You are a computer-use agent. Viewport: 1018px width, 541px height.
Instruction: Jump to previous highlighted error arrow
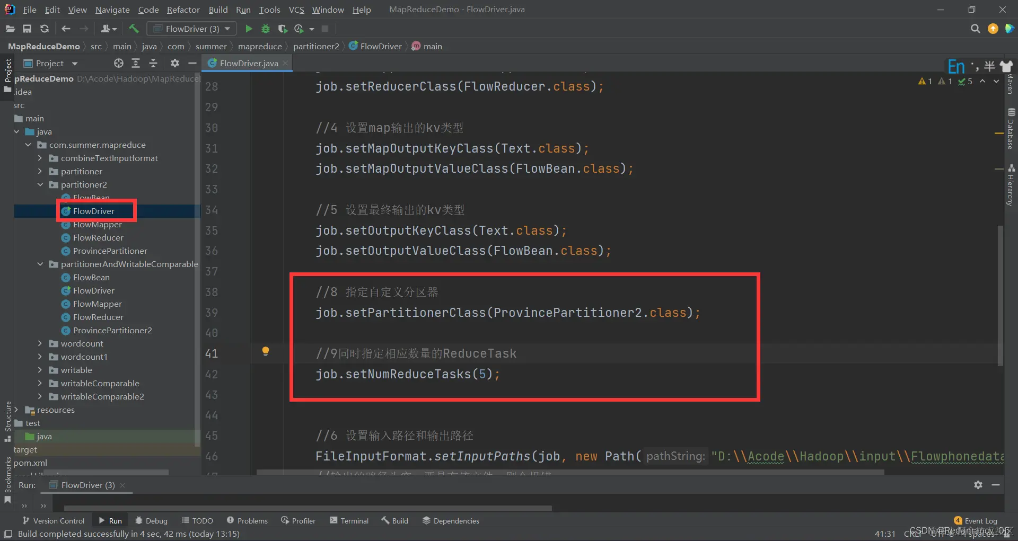982,81
